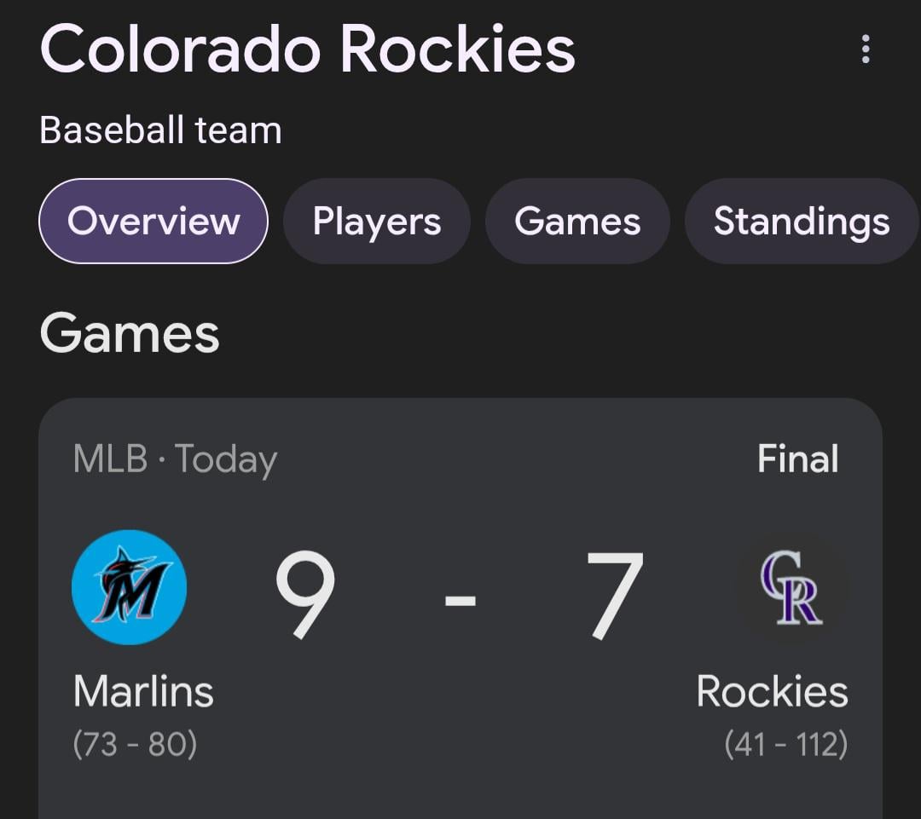921x819 pixels.
Task: Click the Marlins score of 9
Action: coord(304,595)
